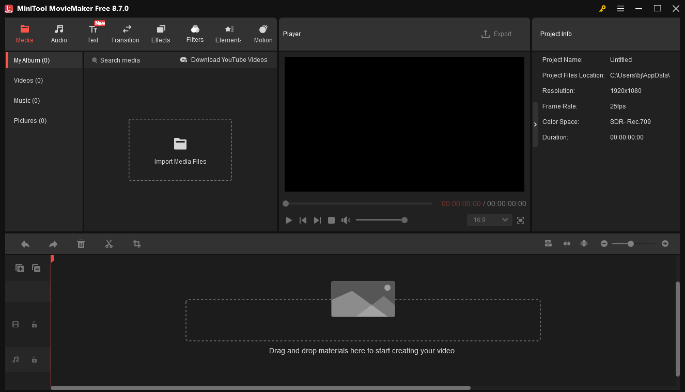This screenshot has width=685, height=392.
Task: Zoom in the timeline
Action: [665, 243]
